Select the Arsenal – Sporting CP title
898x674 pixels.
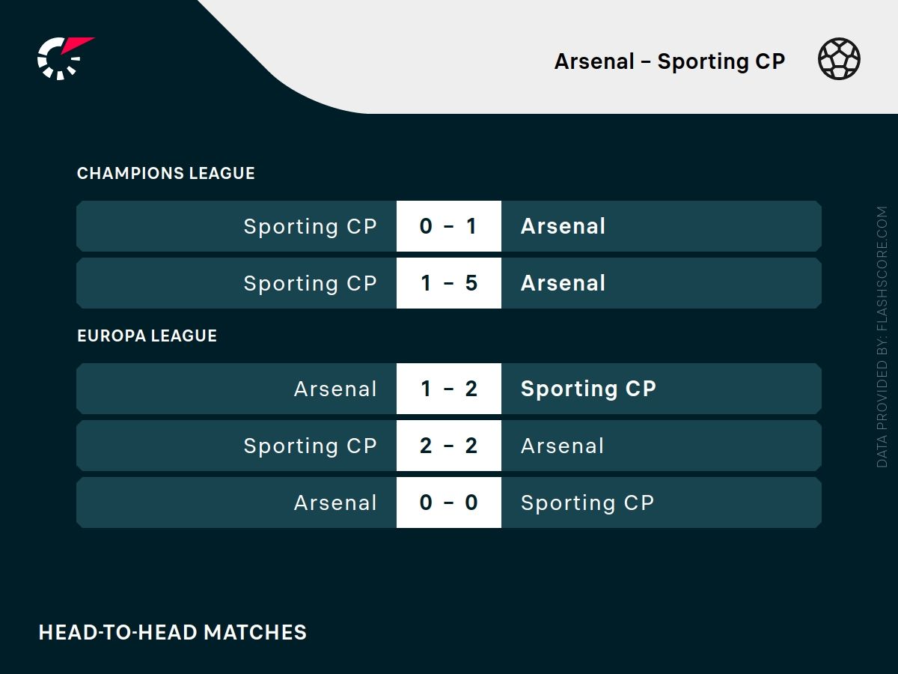point(669,61)
